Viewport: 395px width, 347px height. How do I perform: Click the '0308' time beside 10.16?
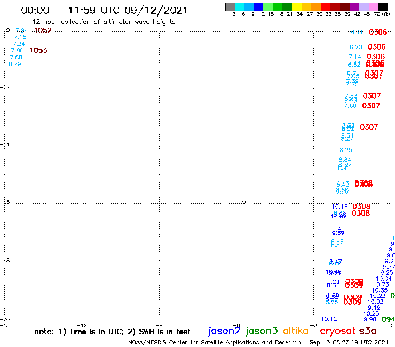click(361, 207)
